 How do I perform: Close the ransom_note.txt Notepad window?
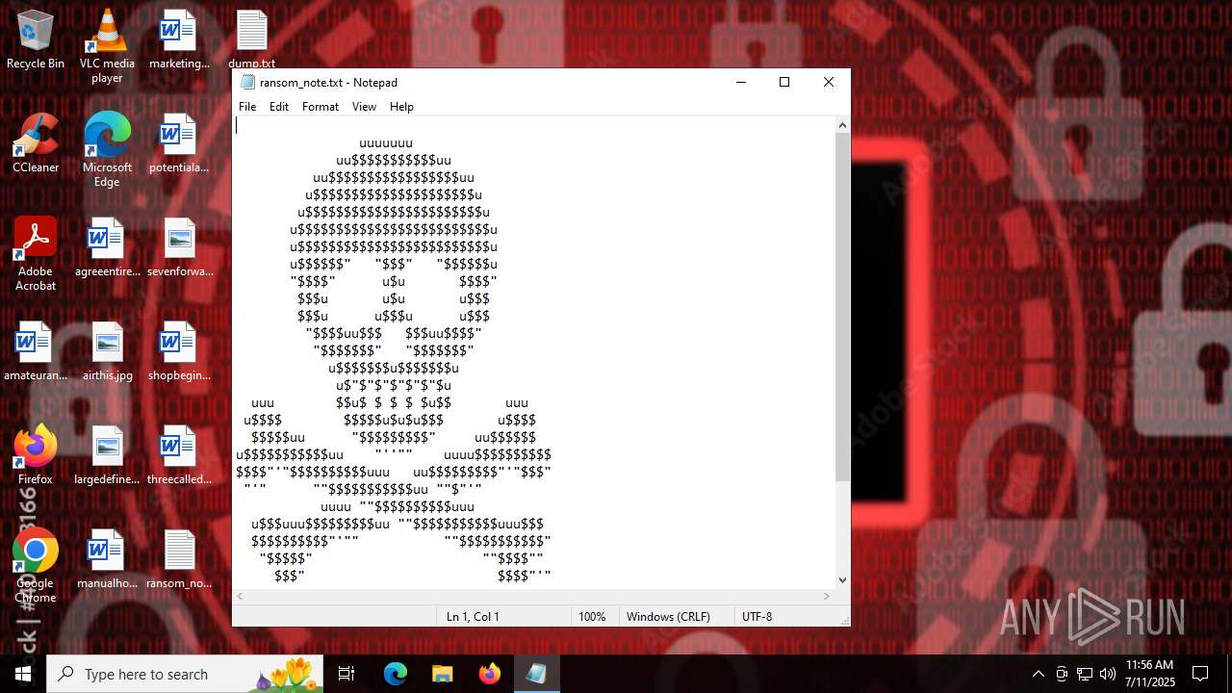(829, 83)
